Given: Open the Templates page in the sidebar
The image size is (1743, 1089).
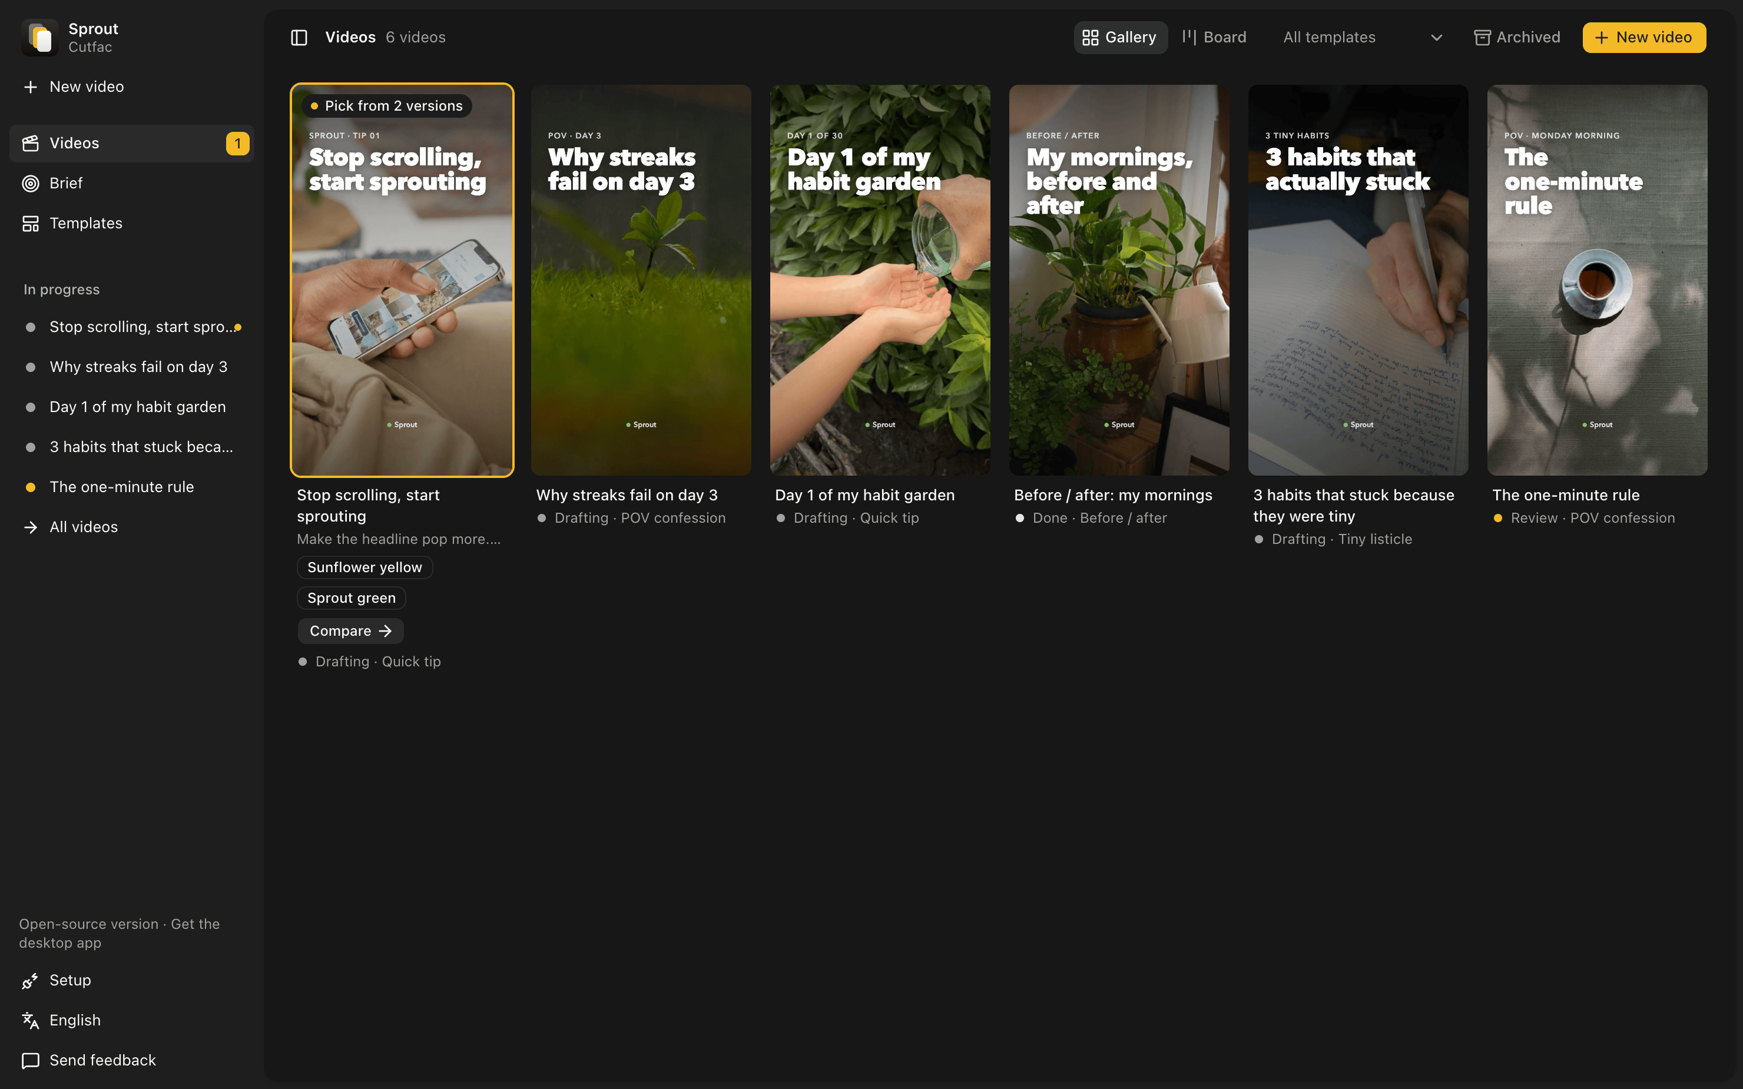Looking at the screenshot, I should (132, 223).
